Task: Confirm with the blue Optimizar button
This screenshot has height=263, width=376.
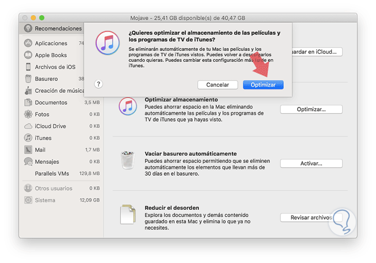Action: [263, 85]
